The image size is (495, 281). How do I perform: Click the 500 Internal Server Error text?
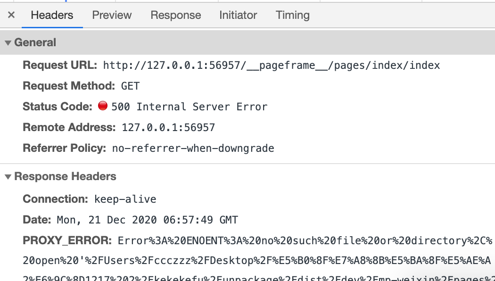pyautogui.click(x=190, y=107)
